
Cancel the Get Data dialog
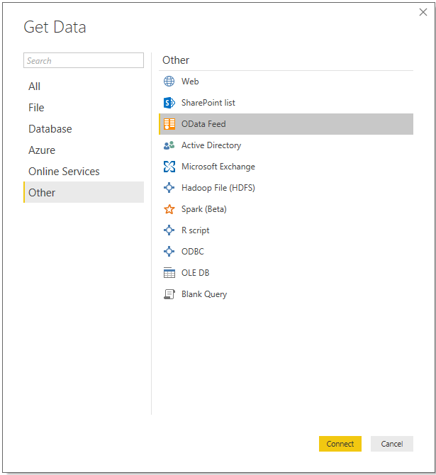point(391,444)
